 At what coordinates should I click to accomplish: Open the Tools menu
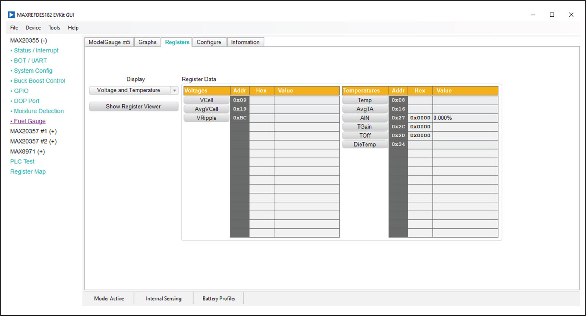(x=54, y=28)
